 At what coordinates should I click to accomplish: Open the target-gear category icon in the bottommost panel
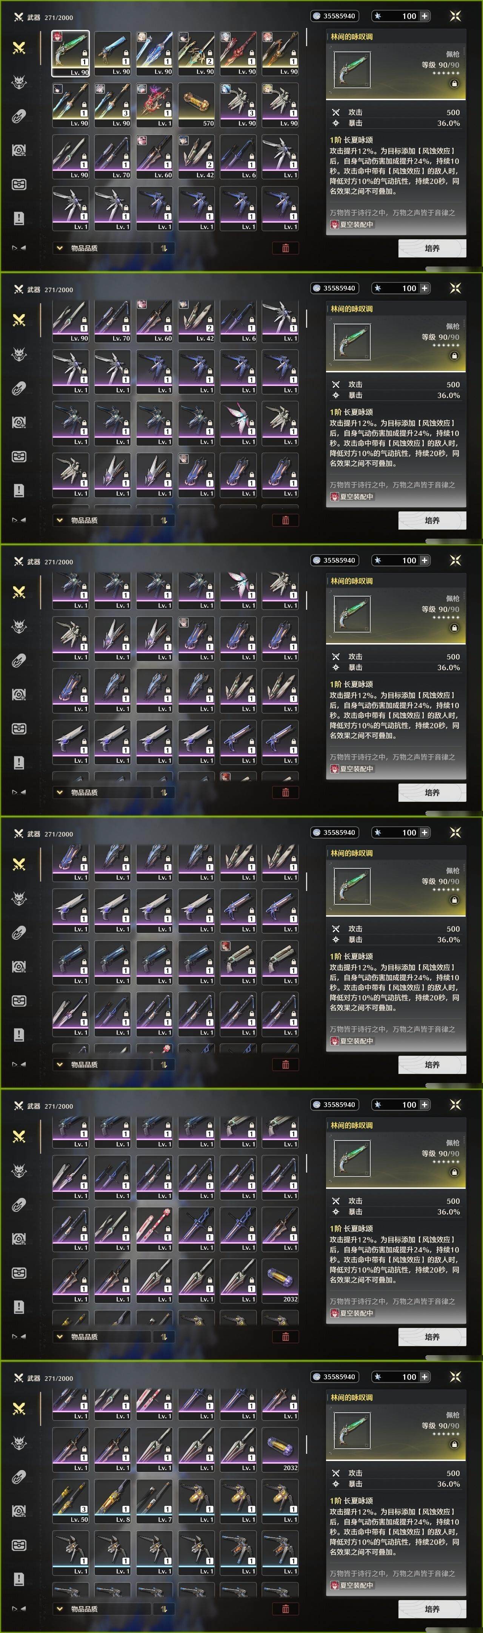pyautogui.click(x=19, y=1511)
